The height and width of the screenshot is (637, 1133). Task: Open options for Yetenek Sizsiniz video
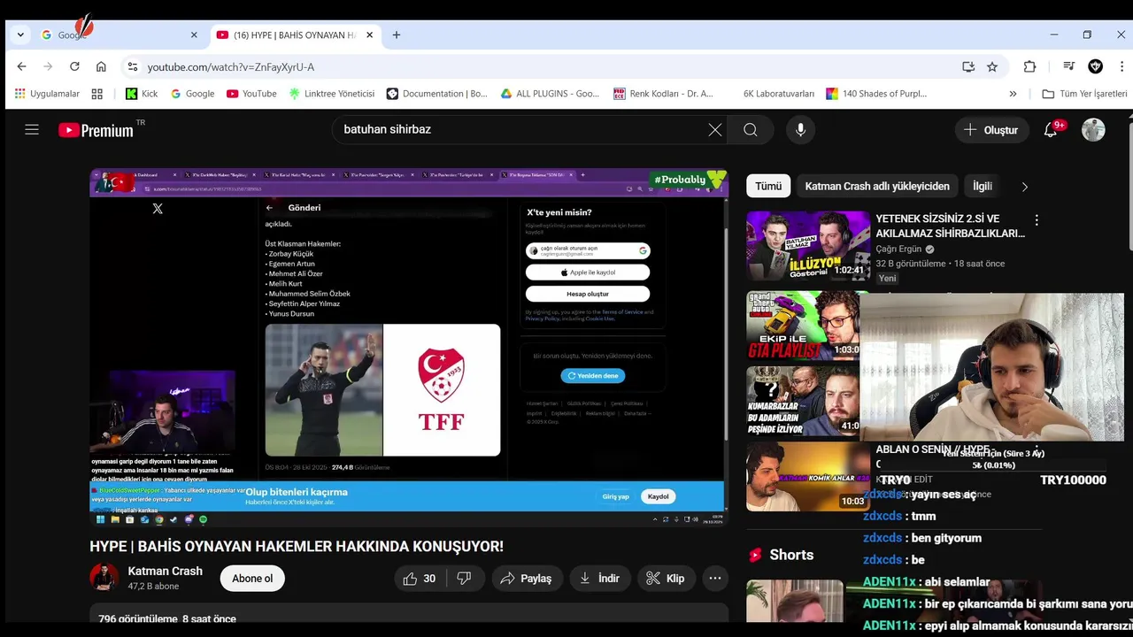(1037, 220)
